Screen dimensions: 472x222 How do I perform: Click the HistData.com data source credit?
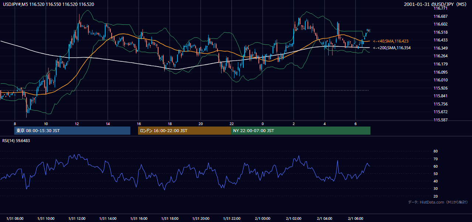point(438,202)
